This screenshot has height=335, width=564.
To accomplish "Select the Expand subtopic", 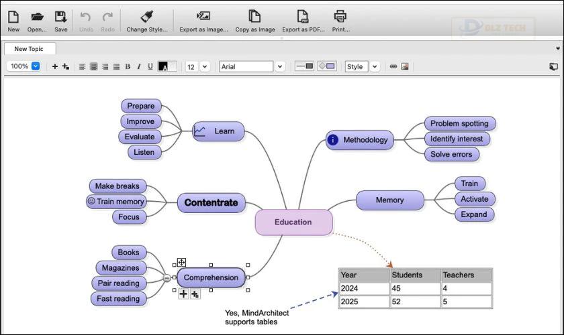I will [x=474, y=214].
